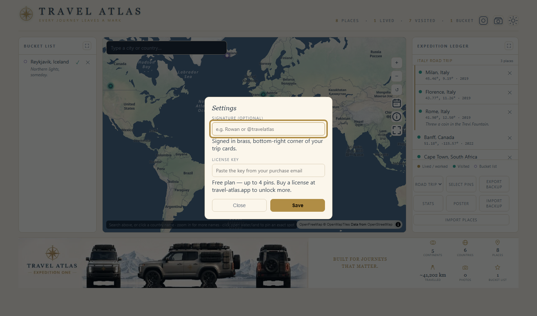The image size is (537, 316).
Task: Click the camera icon in header
Action: (x=498, y=21)
